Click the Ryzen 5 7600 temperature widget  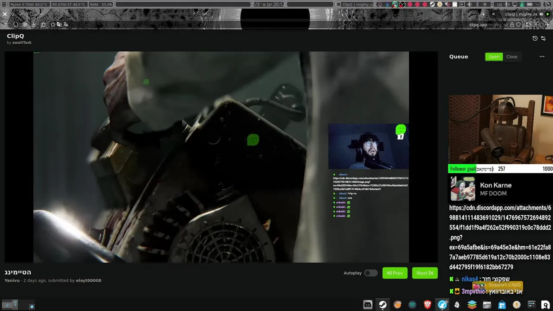(x=29, y=4)
